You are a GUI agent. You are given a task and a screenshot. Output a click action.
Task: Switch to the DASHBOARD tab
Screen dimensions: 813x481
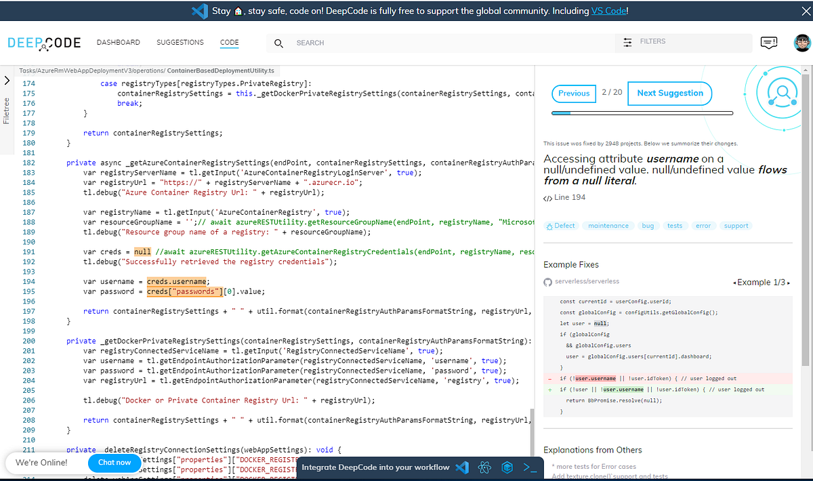point(118,42)
